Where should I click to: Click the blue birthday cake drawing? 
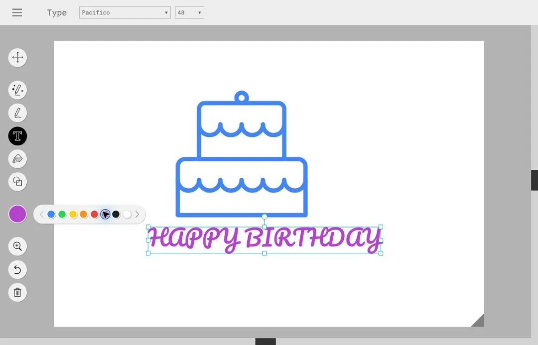(242, 154)
